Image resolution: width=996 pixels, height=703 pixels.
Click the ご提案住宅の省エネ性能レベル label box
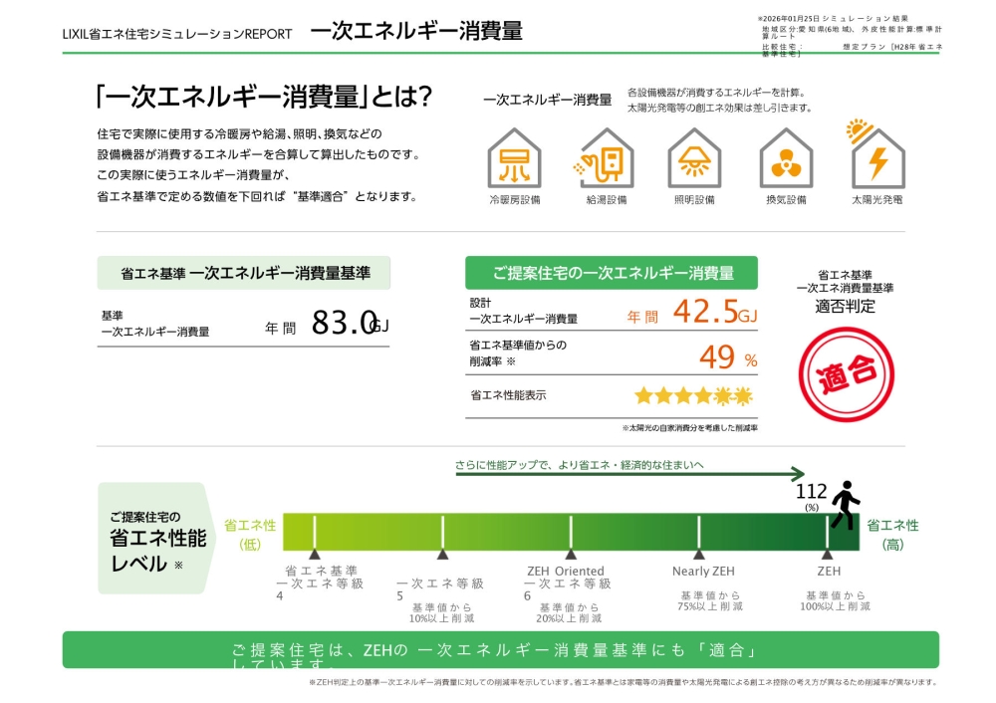tap(156, 539)
